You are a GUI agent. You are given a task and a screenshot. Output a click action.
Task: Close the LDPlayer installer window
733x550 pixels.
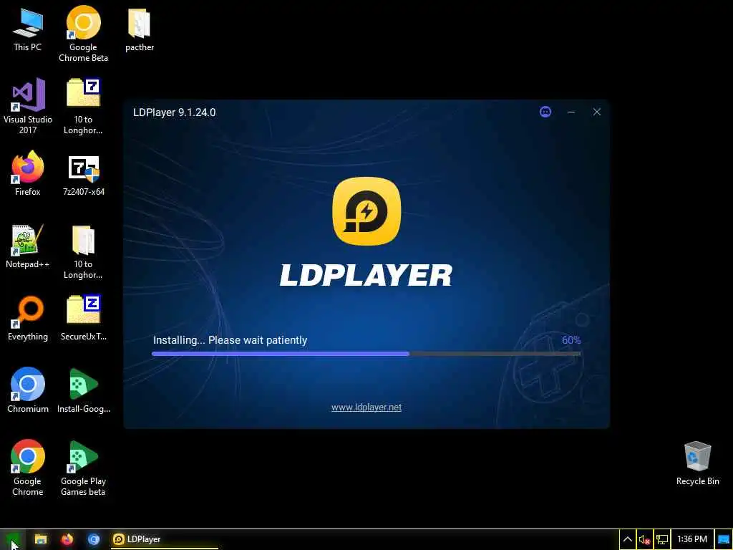(x=596, y=112)
